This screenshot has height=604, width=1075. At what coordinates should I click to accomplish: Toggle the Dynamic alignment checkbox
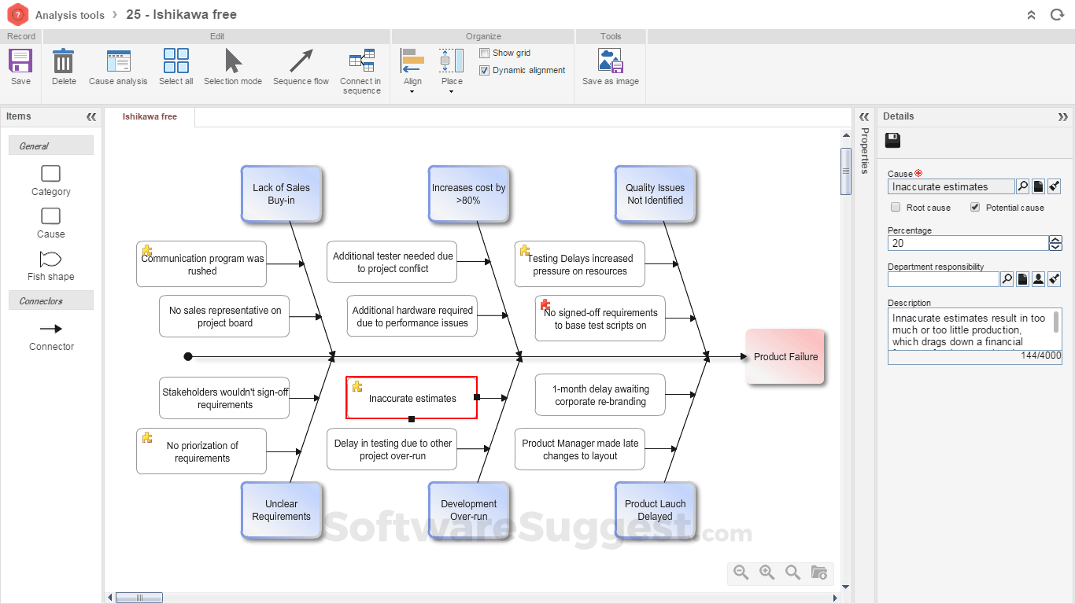(485, 71)
